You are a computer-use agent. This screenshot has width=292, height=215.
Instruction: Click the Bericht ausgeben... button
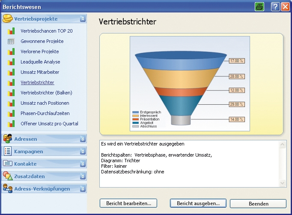pos(198,203)
